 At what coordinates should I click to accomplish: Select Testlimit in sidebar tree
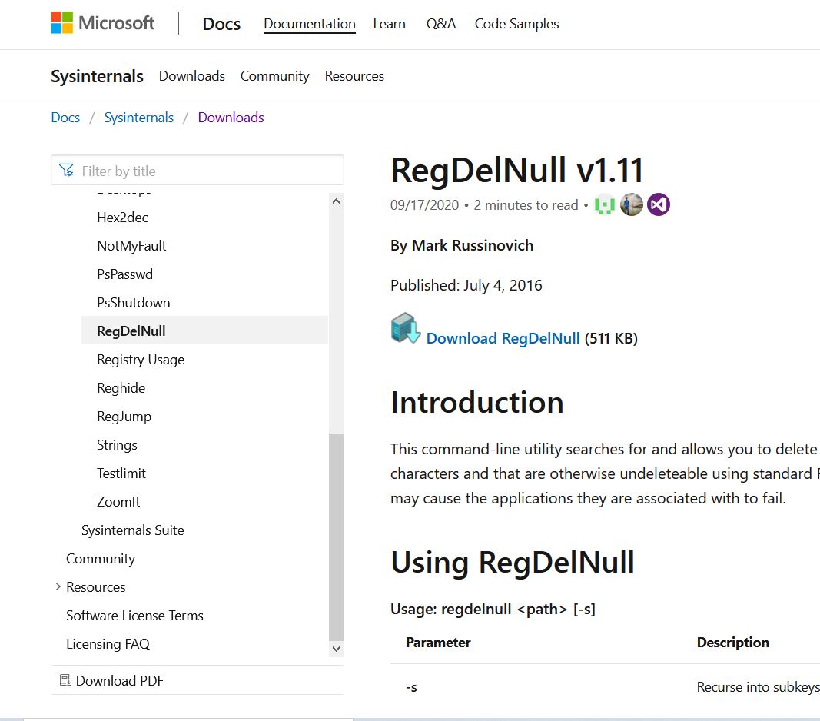point(121,473)
